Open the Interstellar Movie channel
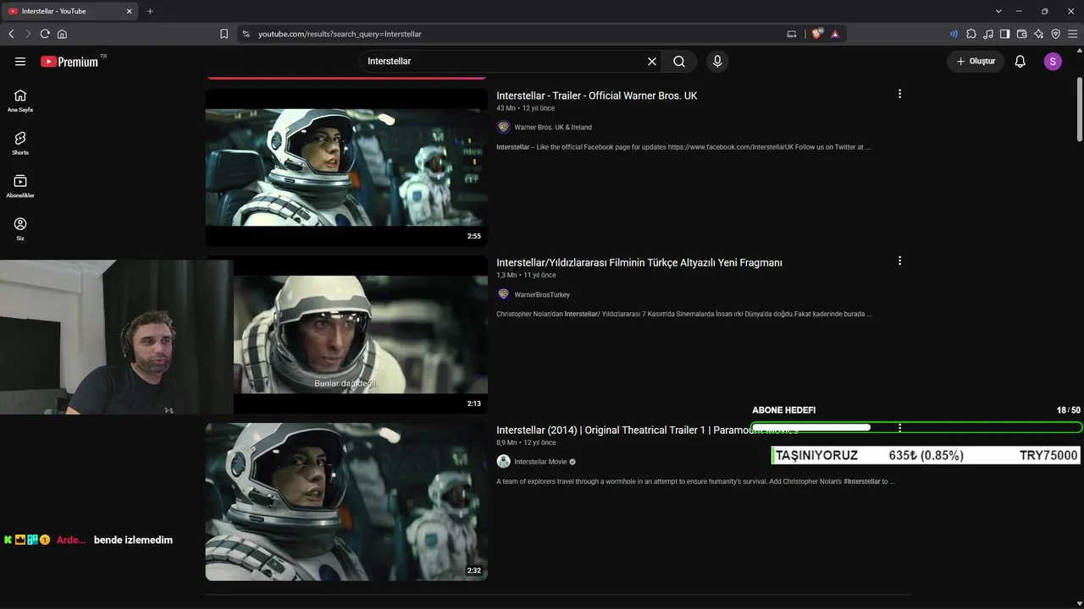The width and height of the screenshot is (1084, 609). tap(540, 462)
